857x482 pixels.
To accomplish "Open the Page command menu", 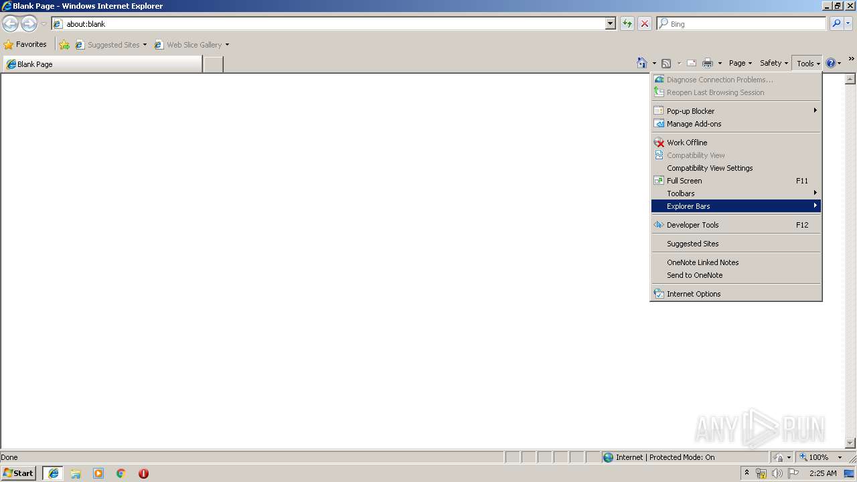I will tap(741, 63).
